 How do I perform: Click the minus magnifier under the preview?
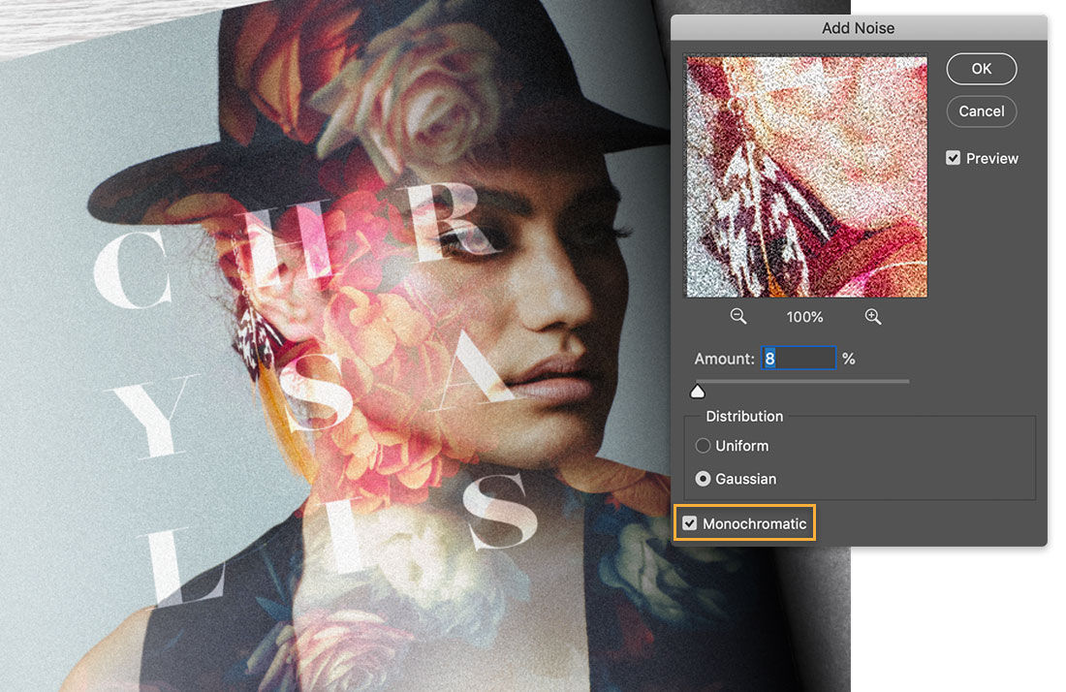pyautogui.click(x=737, y=316)
